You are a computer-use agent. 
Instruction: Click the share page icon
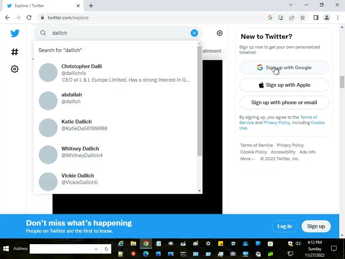coord(292,18)
